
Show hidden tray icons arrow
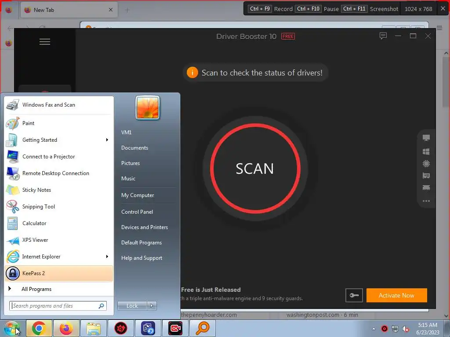coord(374,329)
